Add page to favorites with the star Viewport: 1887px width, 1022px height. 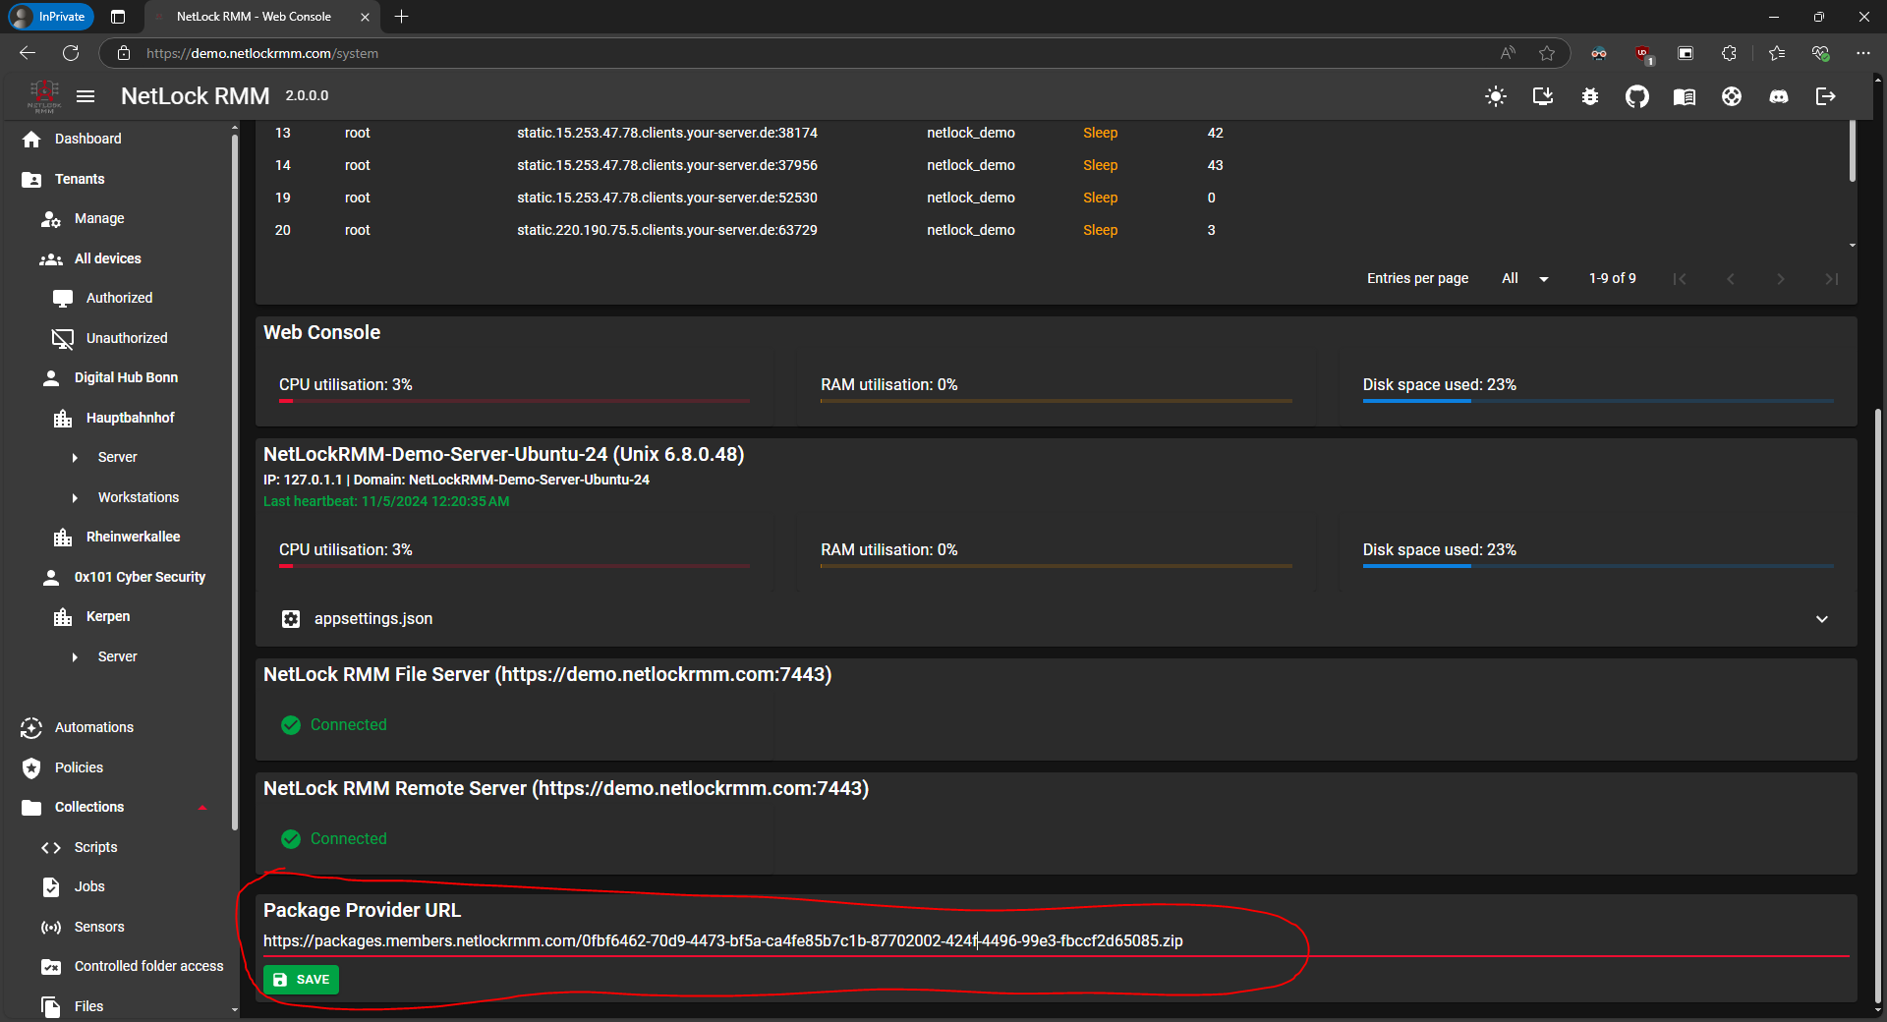(x=1547, y=53)
